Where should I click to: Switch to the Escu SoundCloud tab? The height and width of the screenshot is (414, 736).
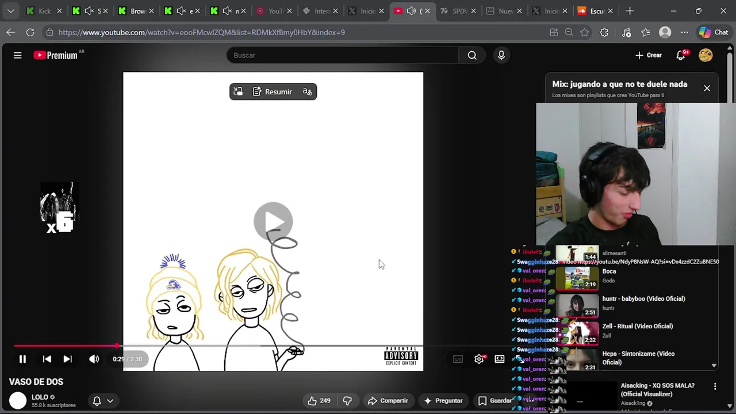[x=596, y=11]
